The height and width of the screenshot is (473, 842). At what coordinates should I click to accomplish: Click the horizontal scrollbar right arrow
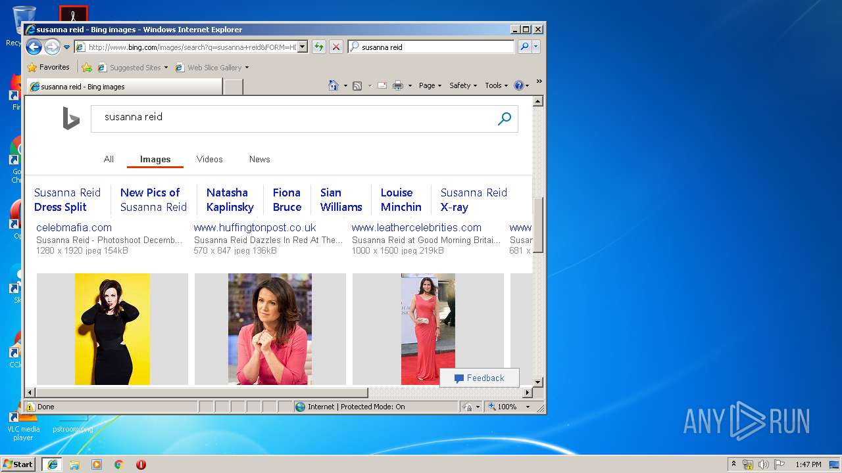tap(527, 392)
